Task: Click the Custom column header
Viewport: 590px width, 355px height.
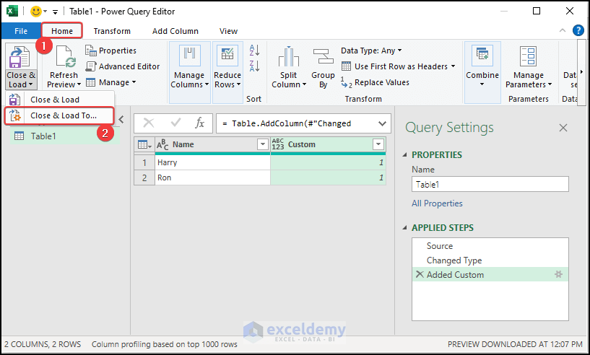Action: click(328, 144)
